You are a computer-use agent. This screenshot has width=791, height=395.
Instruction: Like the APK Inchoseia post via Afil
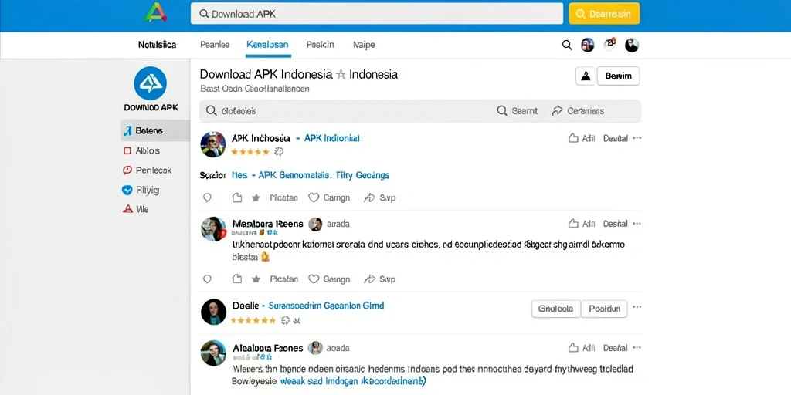coord(582,138)
